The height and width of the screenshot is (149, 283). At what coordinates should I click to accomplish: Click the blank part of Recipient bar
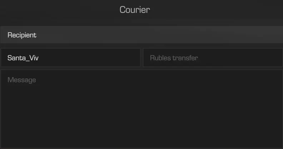pos(159,35)
